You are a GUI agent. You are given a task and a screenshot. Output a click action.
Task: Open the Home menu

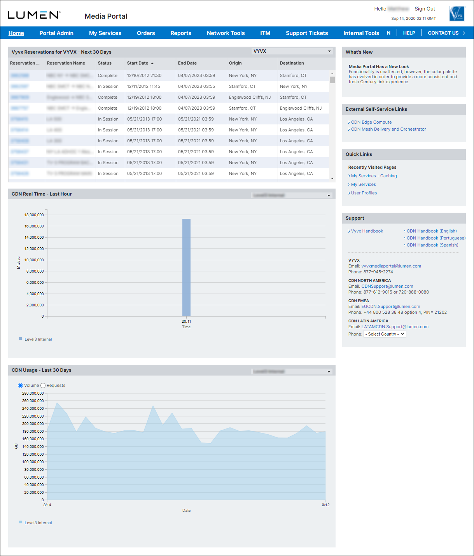click(x=16, y=33)
